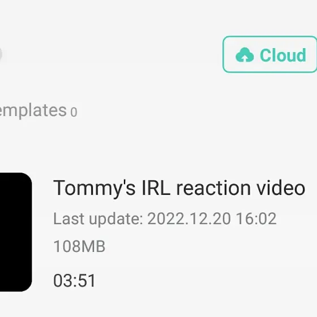Switch to the Templates tab
The height and width of the screenshot is (317, 317).
coord(33,110)
